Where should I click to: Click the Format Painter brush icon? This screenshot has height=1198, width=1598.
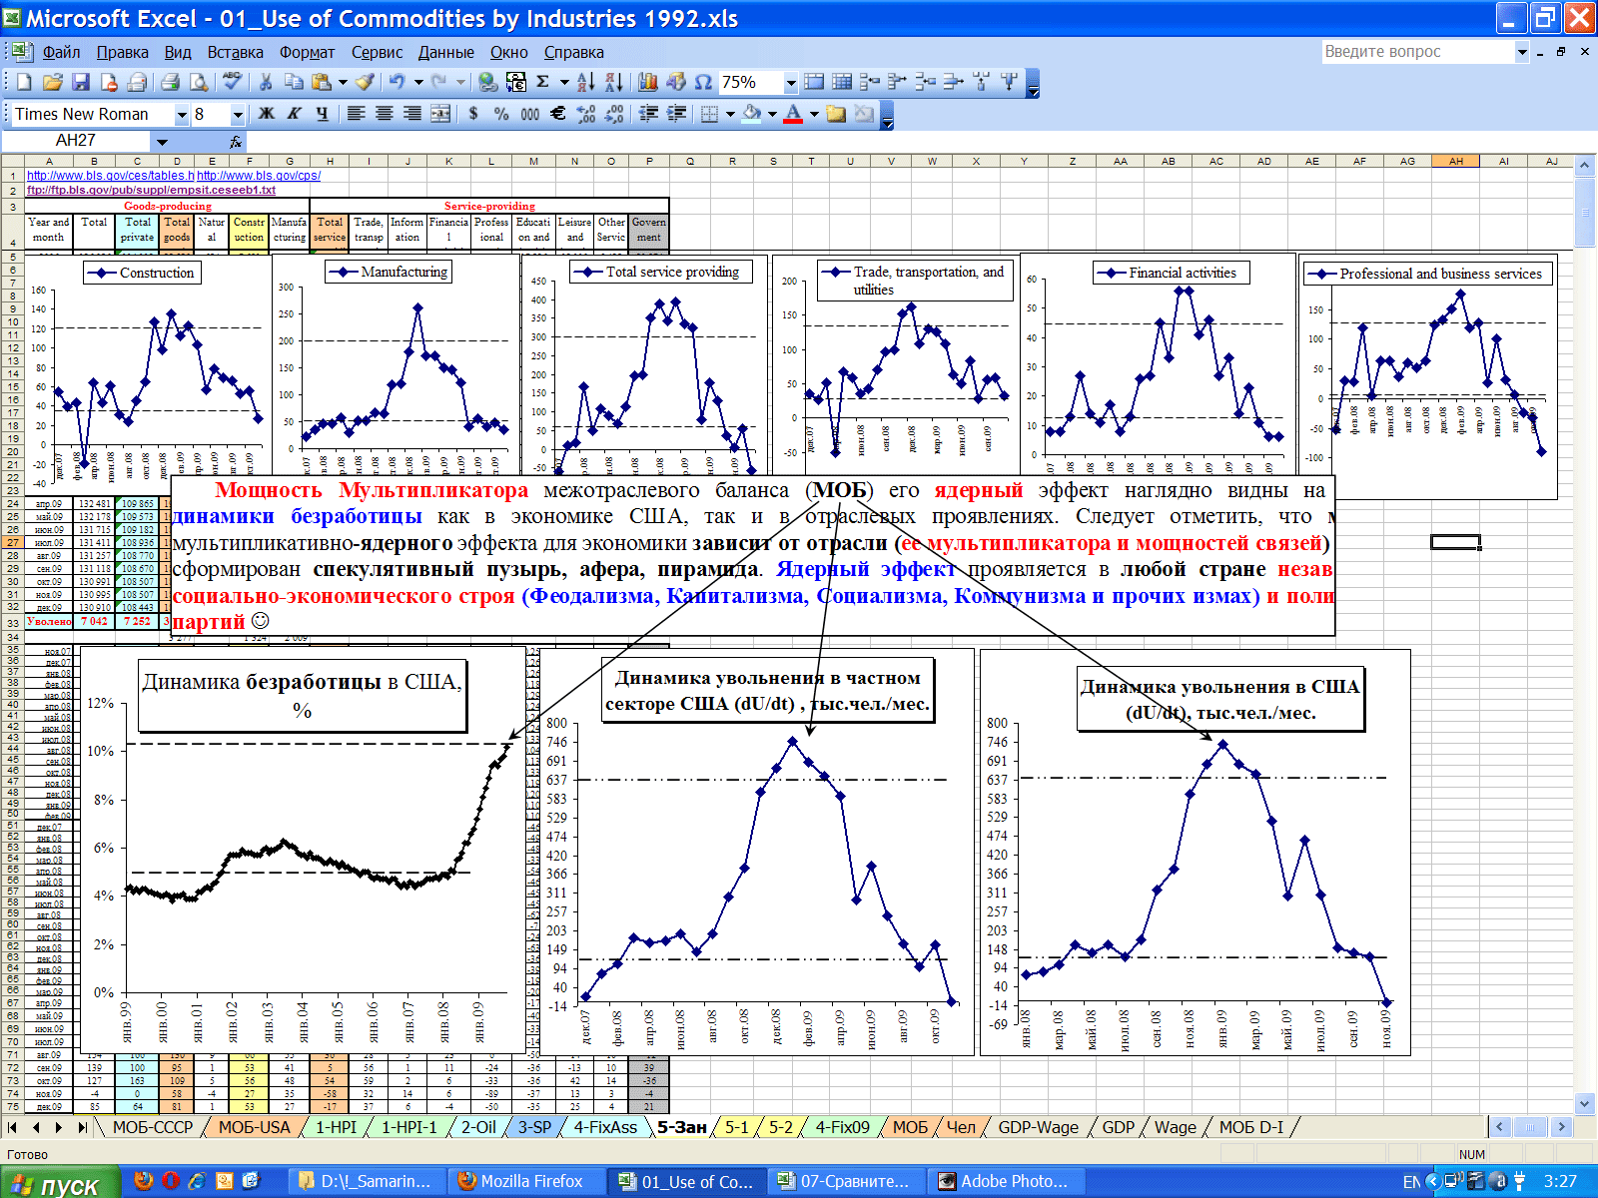pyautogui.click(x=366, y=83)
